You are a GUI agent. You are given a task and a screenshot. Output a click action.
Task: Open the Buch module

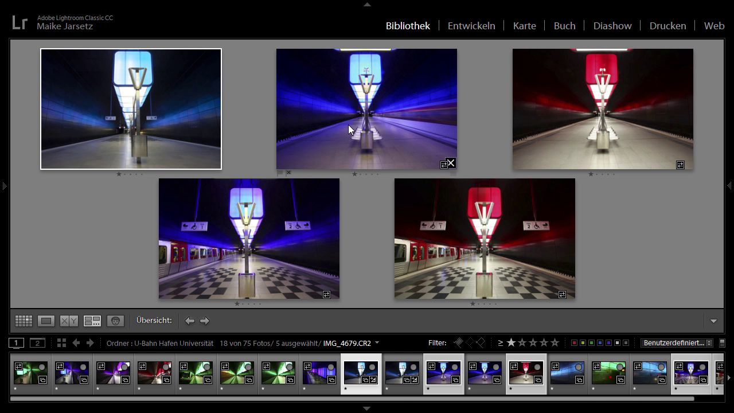[x=565, y=26]
